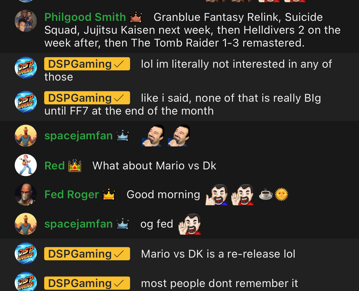The height and width of the screenshot is (291, 359).
Task: Click Philgood Smith's crown member badge
Action: pos(136,17)
